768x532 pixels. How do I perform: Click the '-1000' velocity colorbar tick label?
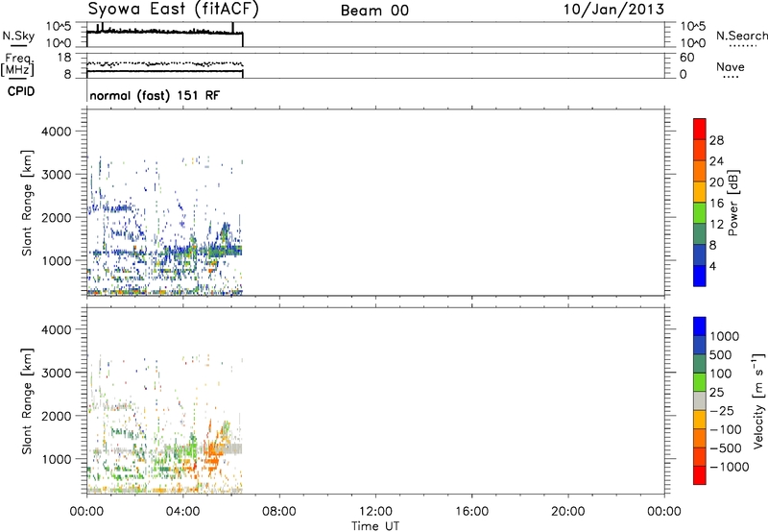coord(729,467)
